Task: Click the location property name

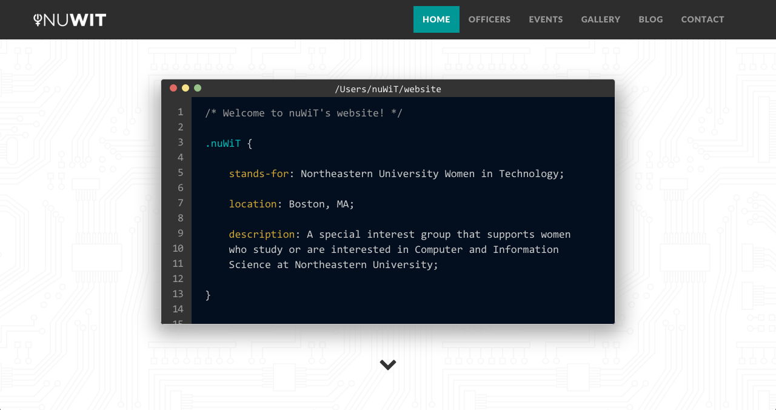Action: (253, 204)
